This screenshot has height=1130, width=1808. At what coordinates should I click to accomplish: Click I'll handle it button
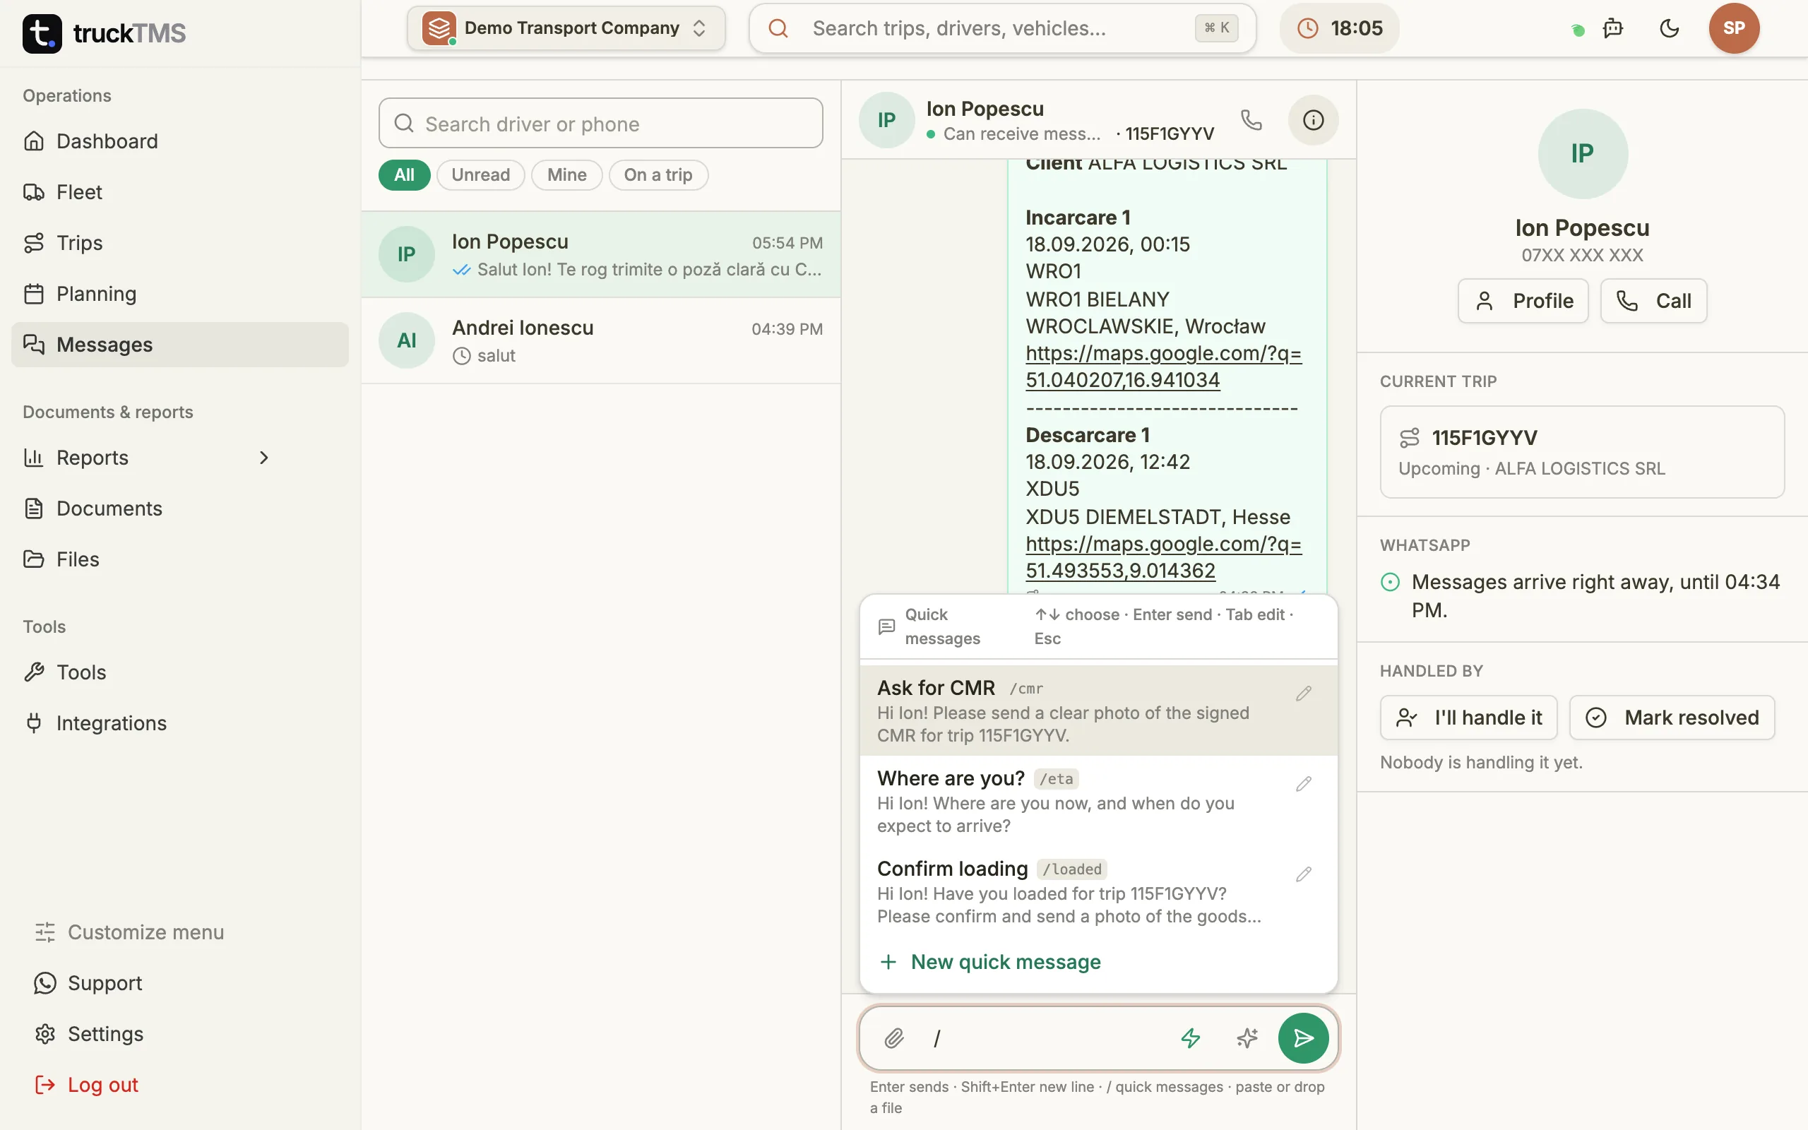click(1468, 718)
